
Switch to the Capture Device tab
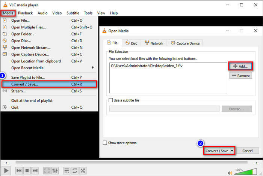click(x=185, y=43)
